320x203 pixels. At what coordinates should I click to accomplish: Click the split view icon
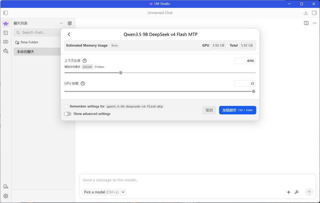[x=306, y=23]
